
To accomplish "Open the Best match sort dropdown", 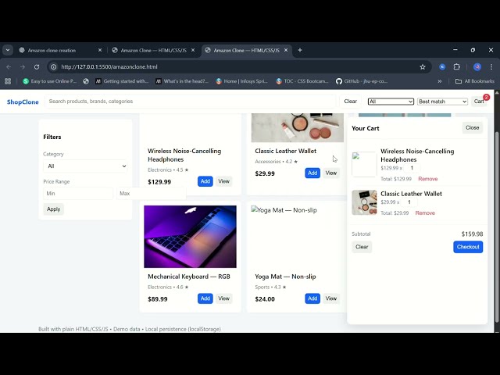I will [442, 102].
